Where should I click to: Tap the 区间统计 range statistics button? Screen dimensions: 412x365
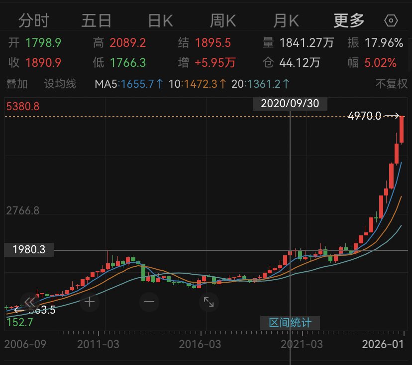pos(290,323)
